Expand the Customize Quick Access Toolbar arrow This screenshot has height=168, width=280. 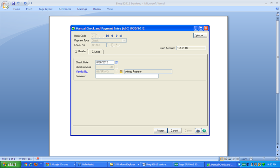[32, 3]
